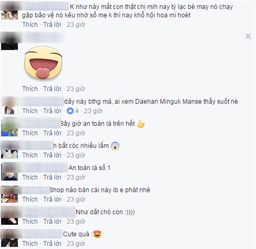Reply to 'Bây giờ an toàn là trên hết' comment
Viewport: 256px width, 249px height.
point(52,133)
